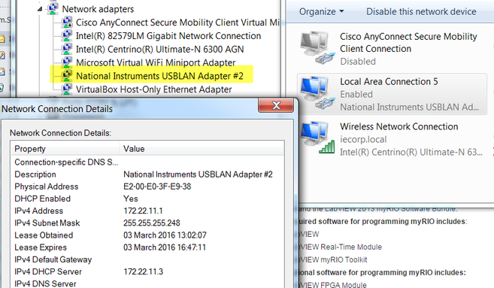Screen dimensions: 494x288
Task: Click the Cisco AnyConnect connection computer icon
Action: [317, 48]
